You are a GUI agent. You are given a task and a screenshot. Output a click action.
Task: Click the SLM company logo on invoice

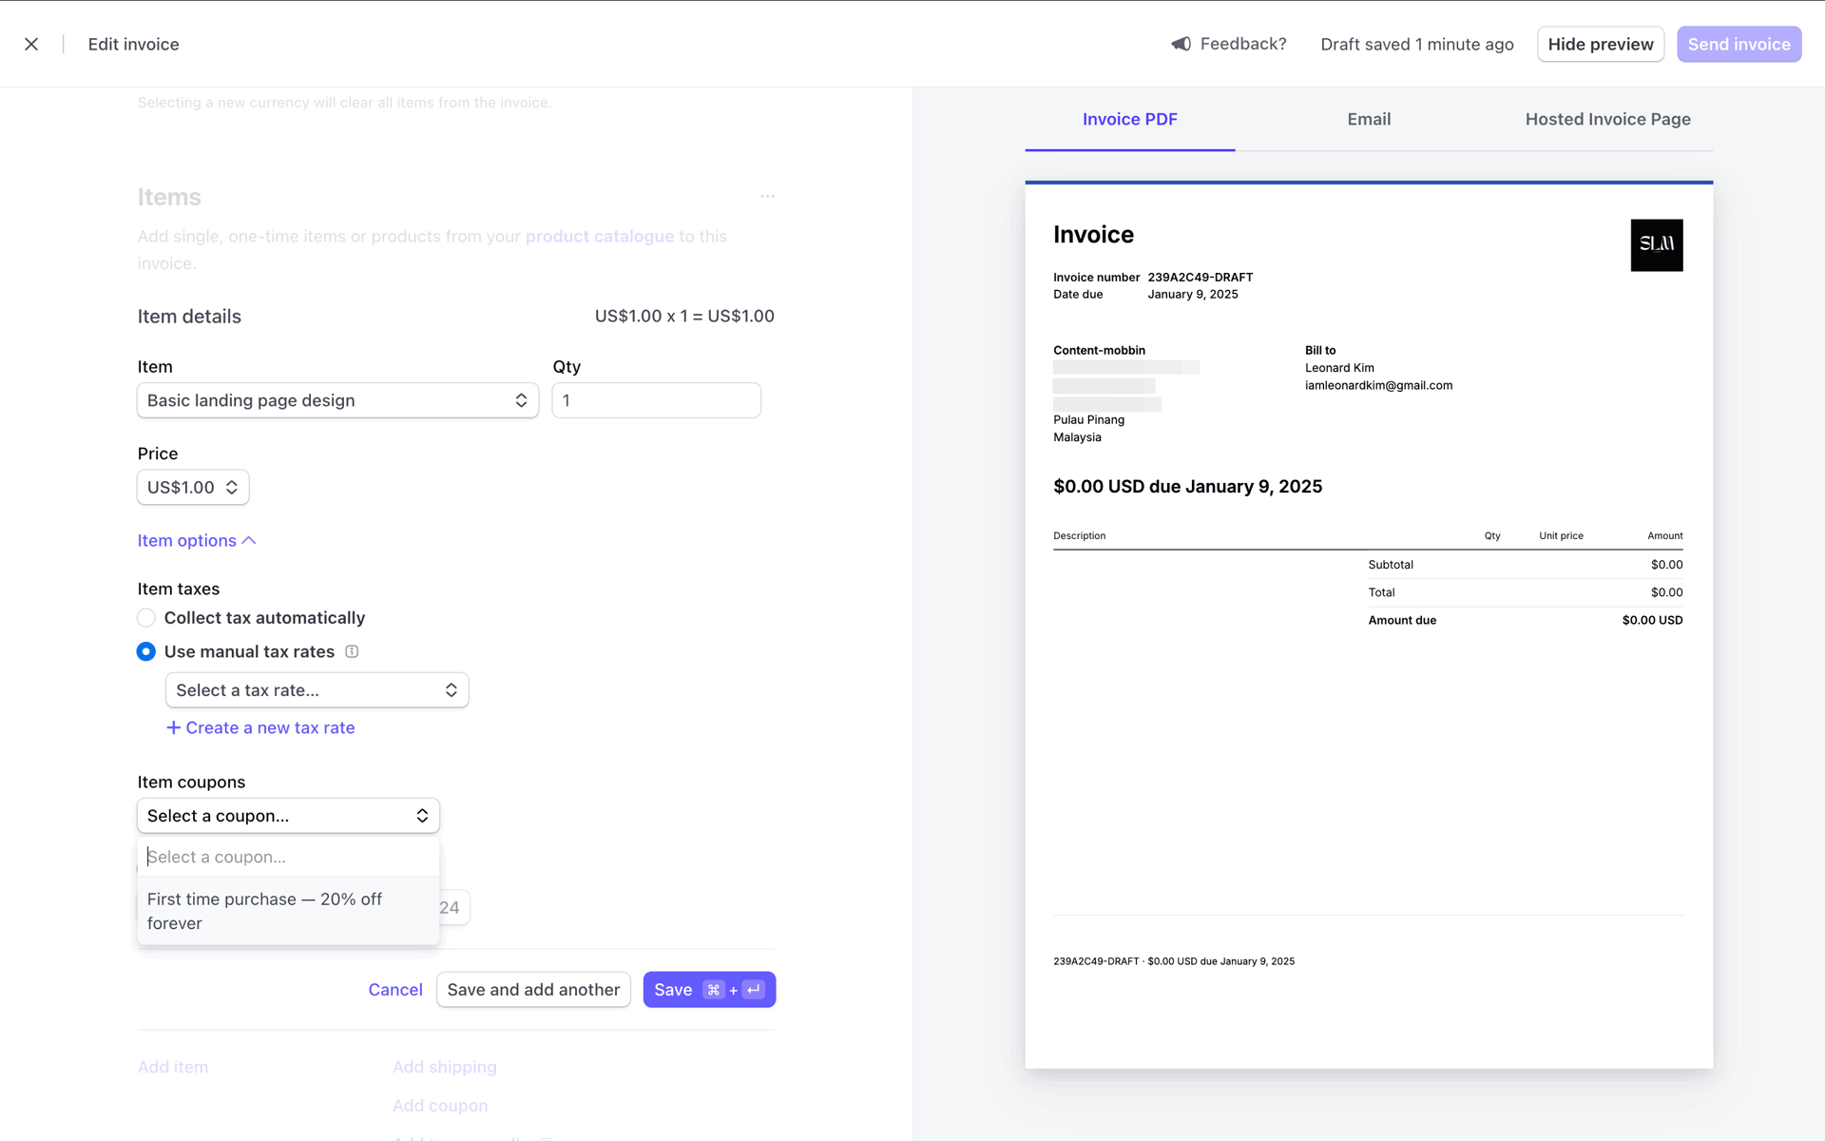click(1657, 245)
